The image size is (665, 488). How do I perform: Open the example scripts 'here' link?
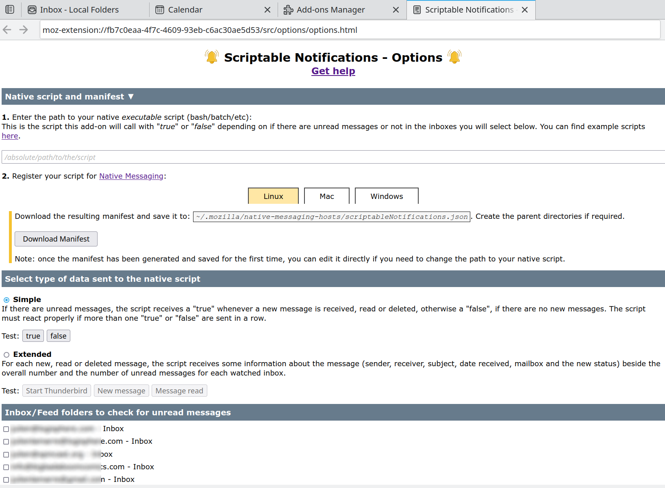tap(10, 136)
